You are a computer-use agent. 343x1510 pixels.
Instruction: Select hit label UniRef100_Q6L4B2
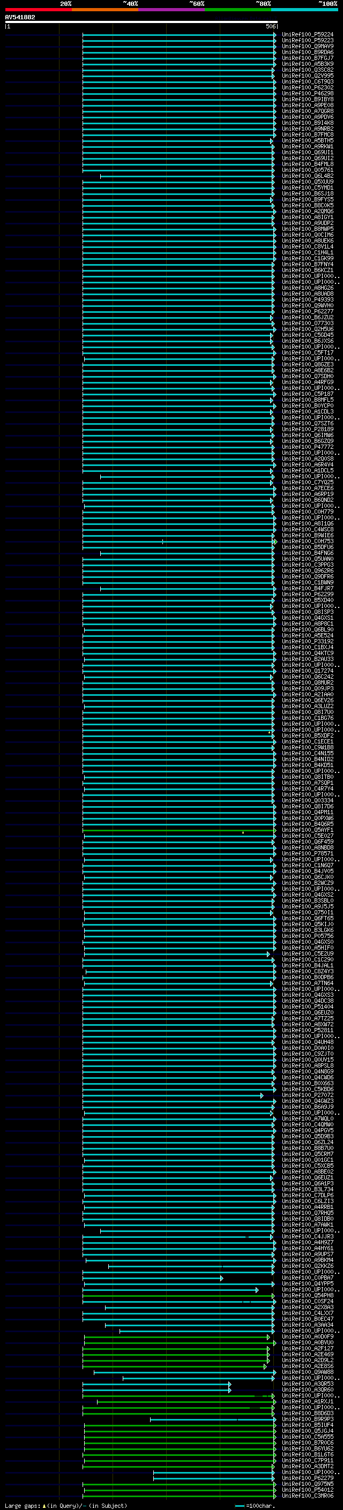click(308, 176)
